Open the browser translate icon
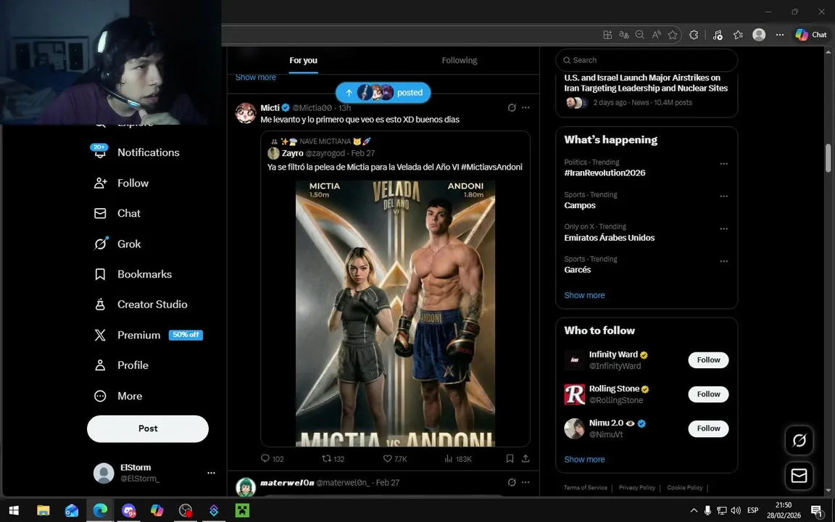The image size is (835, 522). [623, 35]
